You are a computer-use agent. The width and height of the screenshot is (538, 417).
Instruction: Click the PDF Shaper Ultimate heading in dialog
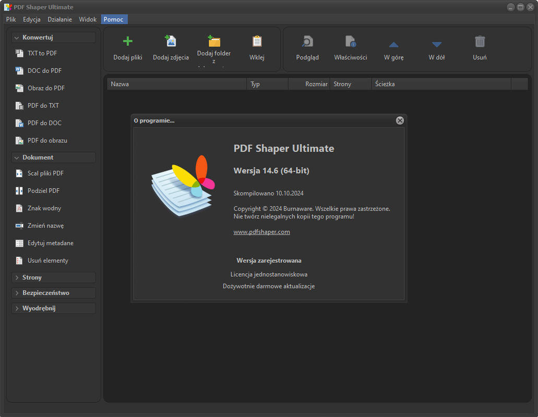[x=284, y=149]
